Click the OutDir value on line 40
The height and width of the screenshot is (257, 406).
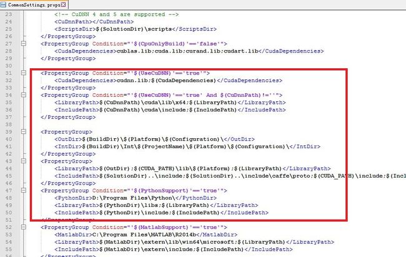[153, 139]
